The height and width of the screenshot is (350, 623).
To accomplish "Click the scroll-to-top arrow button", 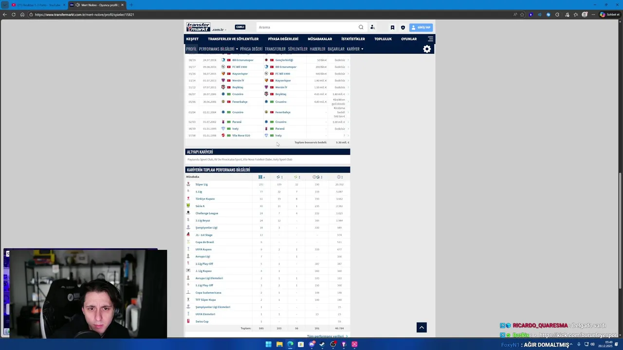I will pos(421,327).
